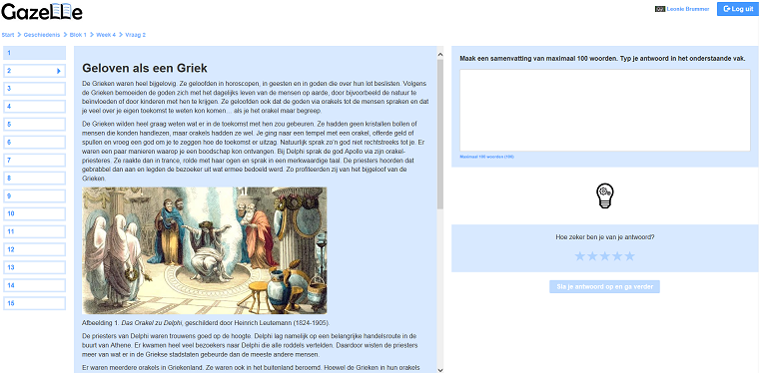Select question 9 in sidebar
Viewport: 759px width, 373px height.
34,196
